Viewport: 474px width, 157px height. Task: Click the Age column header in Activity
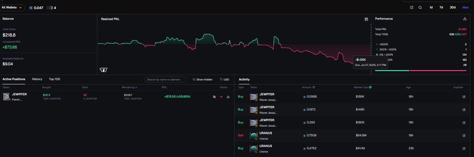point(408,87)
